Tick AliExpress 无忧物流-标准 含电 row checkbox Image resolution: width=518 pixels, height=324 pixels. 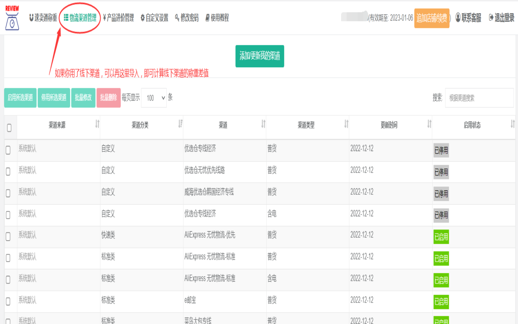8,280
